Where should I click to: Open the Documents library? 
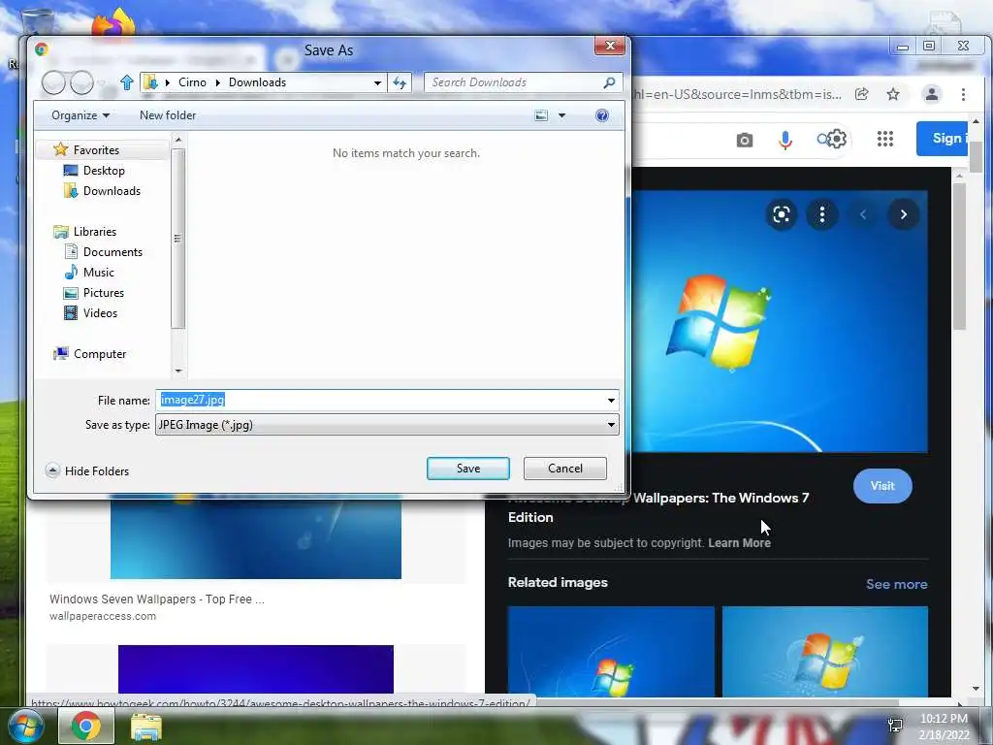(112, 252)
